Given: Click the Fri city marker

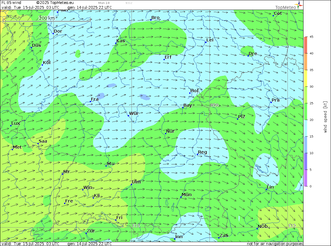Looking at the screenshot, I should [116, 220].
